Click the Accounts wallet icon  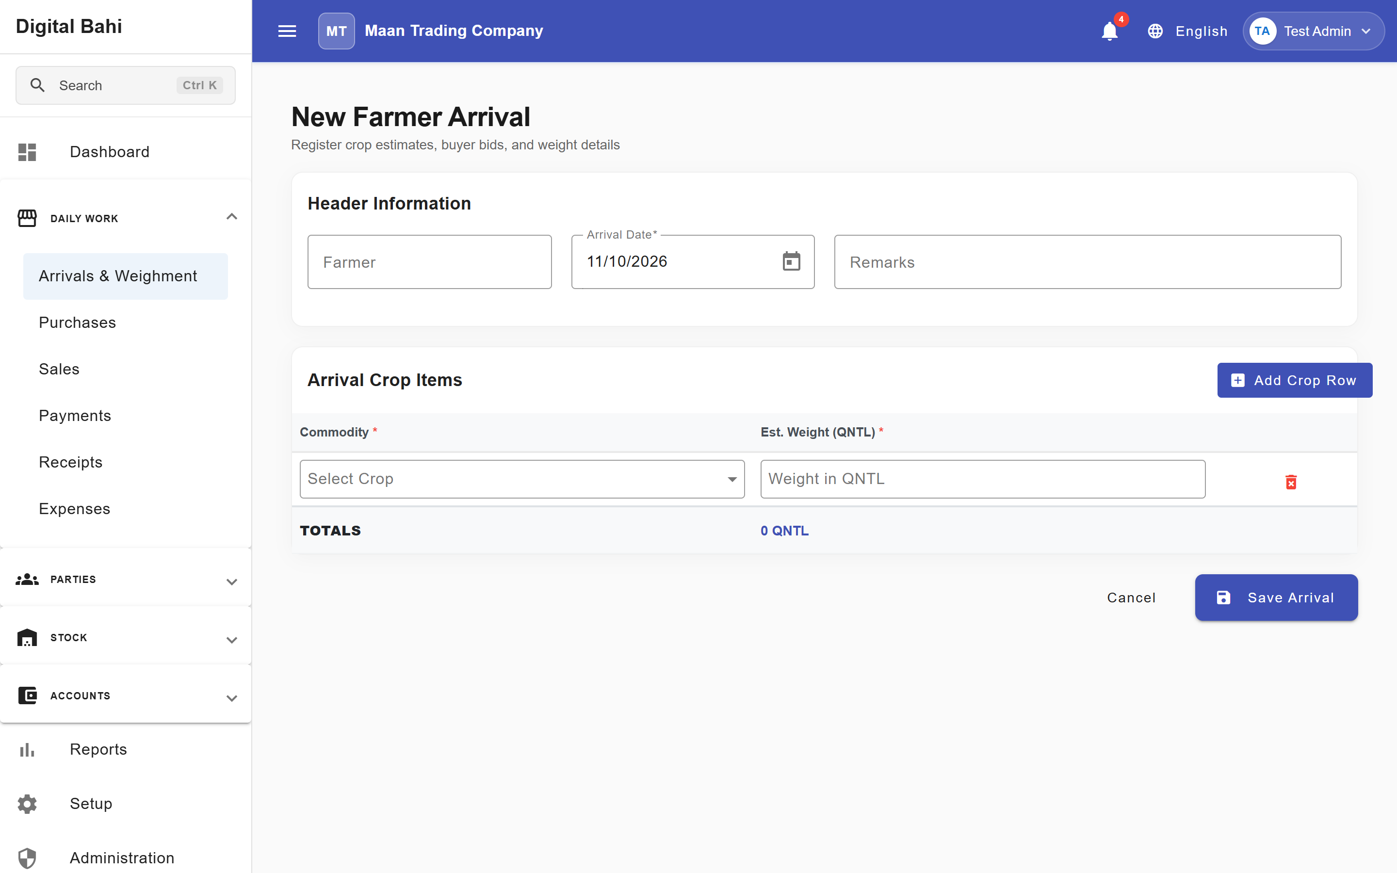(27, 695)
